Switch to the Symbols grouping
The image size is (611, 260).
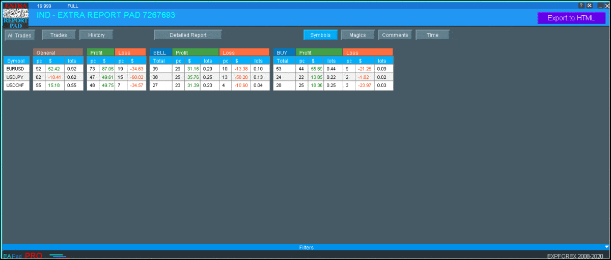(x=320, y=35)
